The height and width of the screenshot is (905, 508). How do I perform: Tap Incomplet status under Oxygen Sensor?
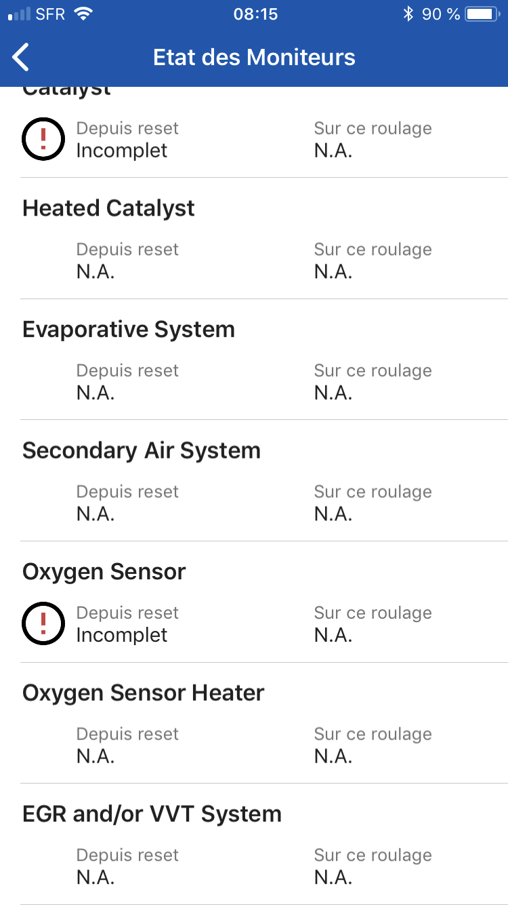point(122,635)
